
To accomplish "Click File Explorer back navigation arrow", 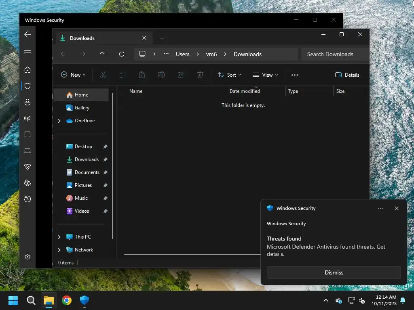I will 63,54.
